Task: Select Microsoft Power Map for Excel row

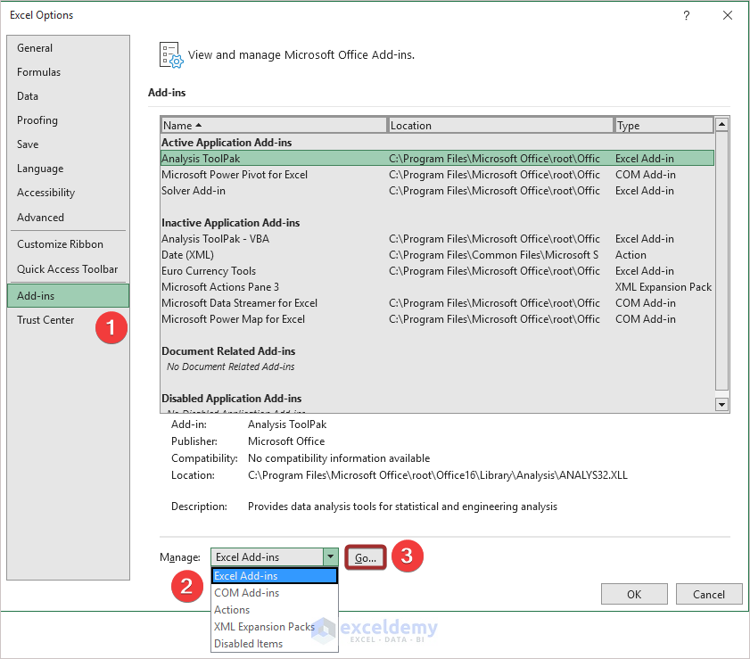Action: point(437,319)
